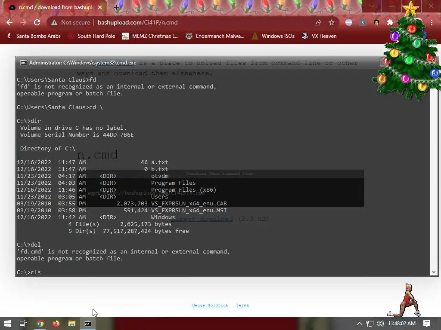Open the profile avatar icon
This screenshot has height=330, width=441.
pyautogui.click(x=376, y=22)
